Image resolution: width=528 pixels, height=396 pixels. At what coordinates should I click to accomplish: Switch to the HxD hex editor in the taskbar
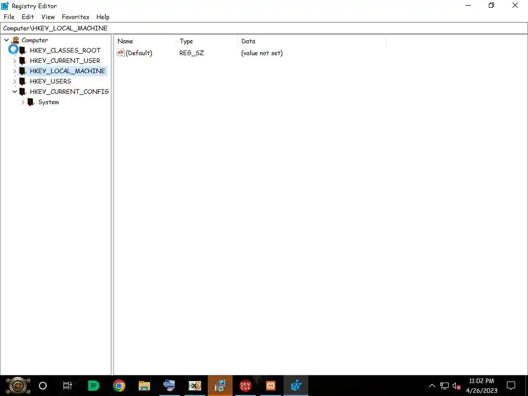(194, 386)
